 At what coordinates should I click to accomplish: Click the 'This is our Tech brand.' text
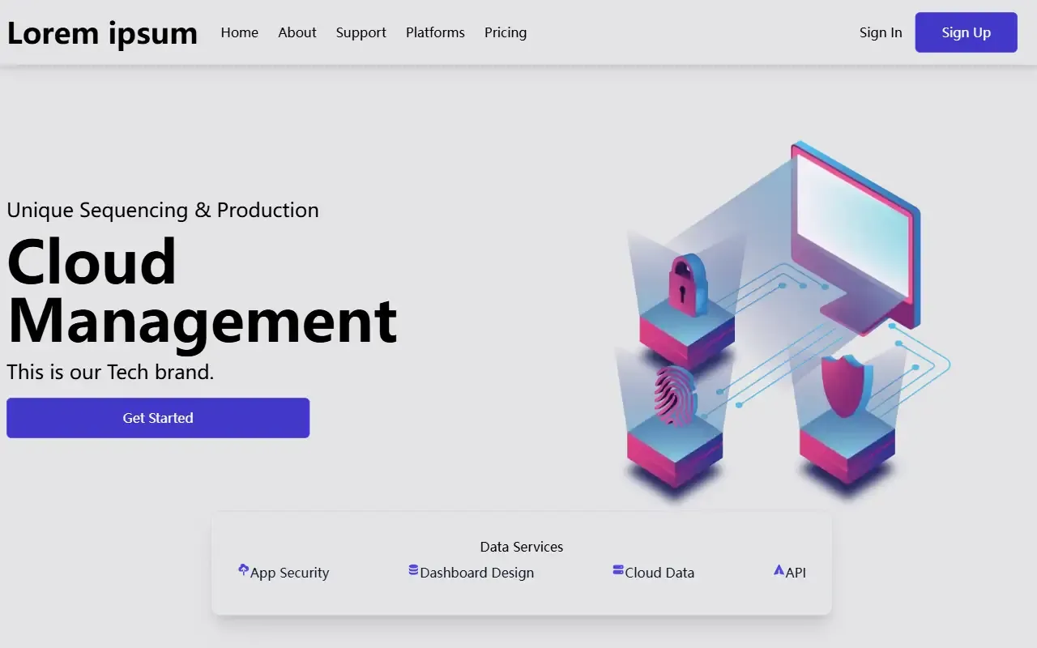tap(110, 372)
